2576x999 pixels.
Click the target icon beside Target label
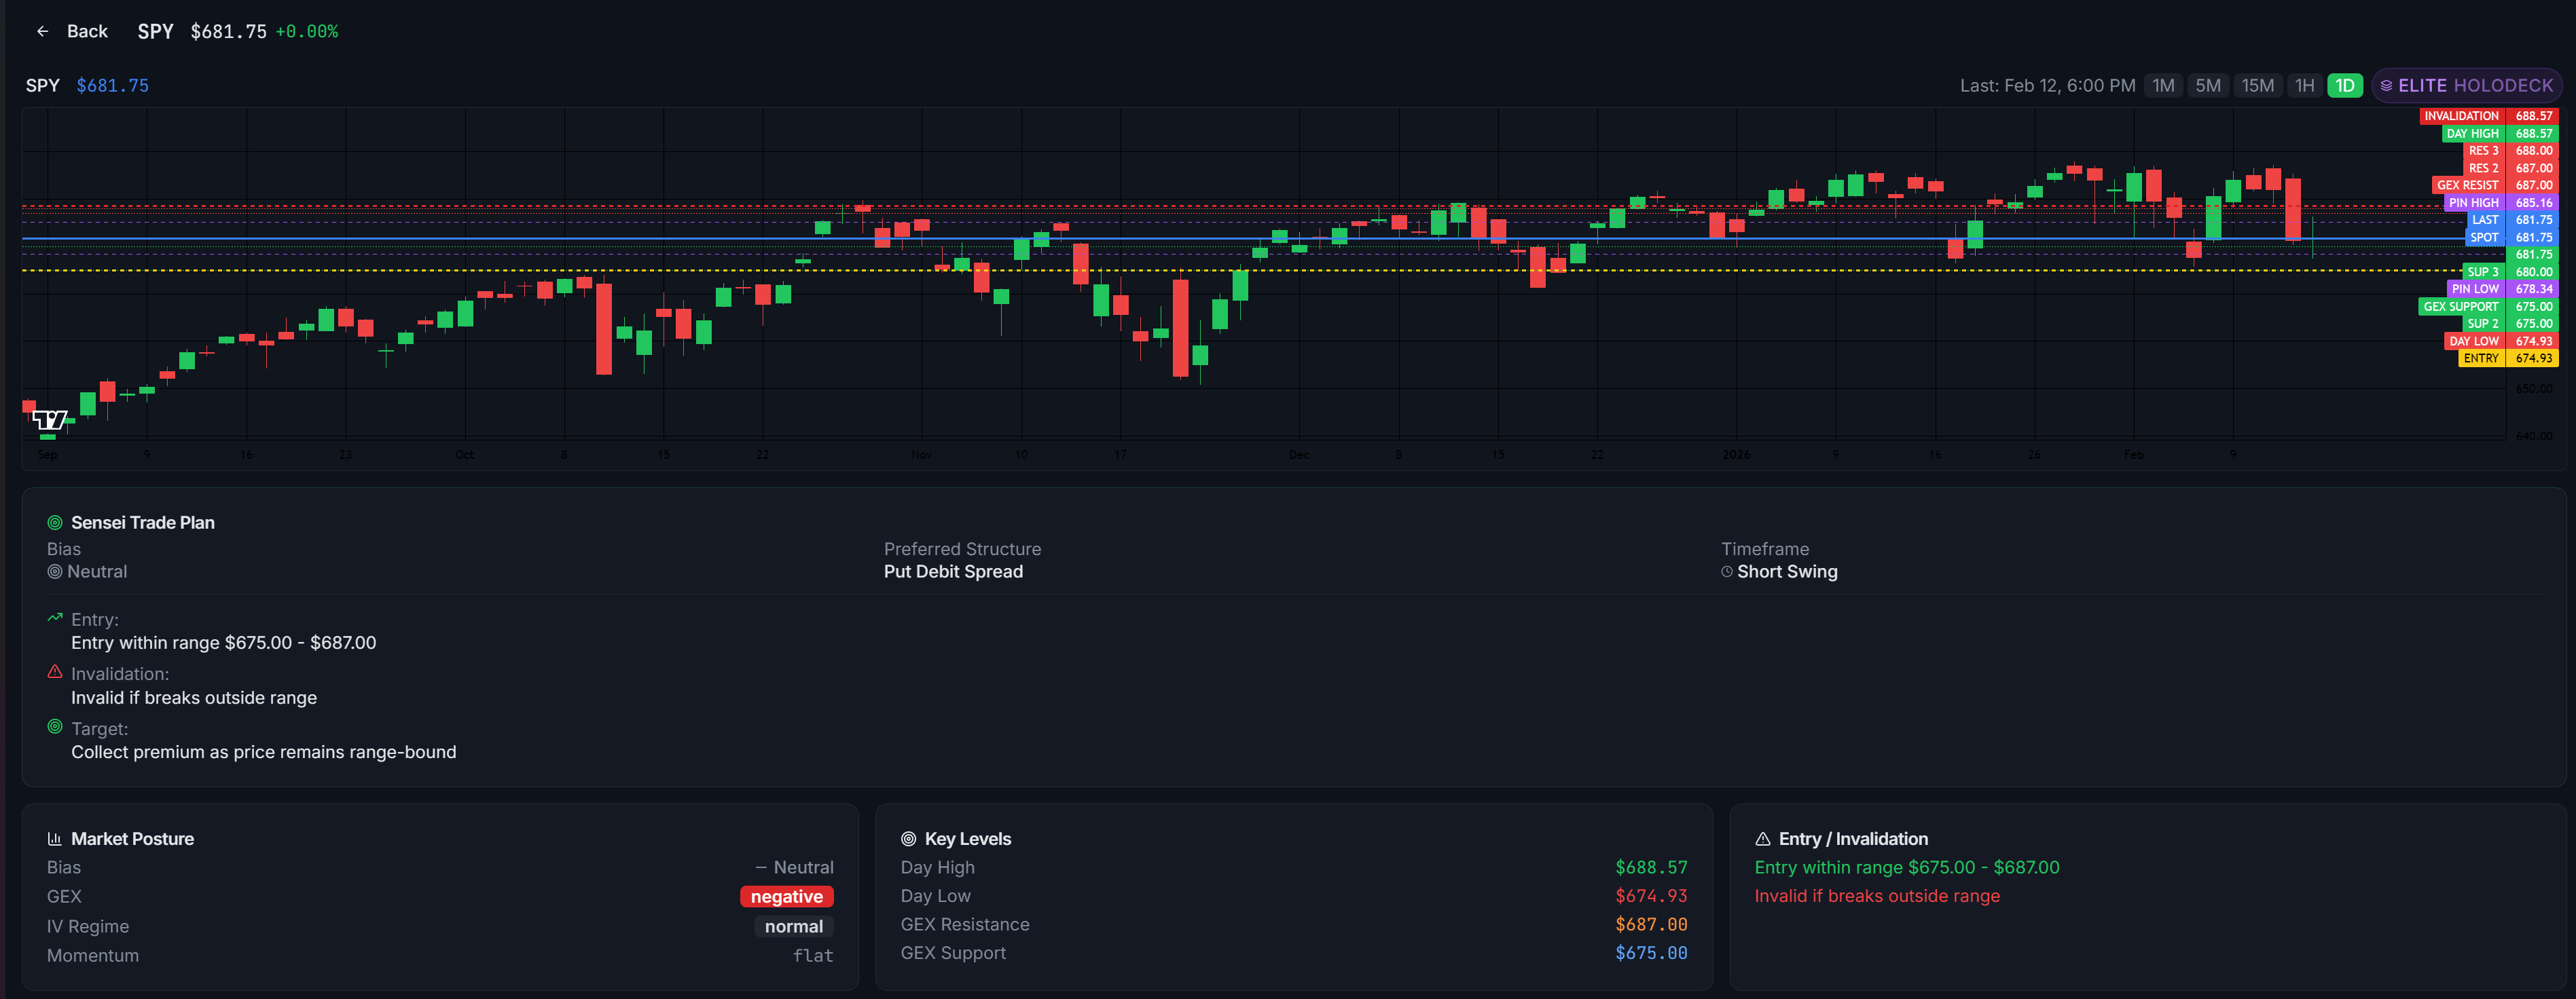point(55,728)
